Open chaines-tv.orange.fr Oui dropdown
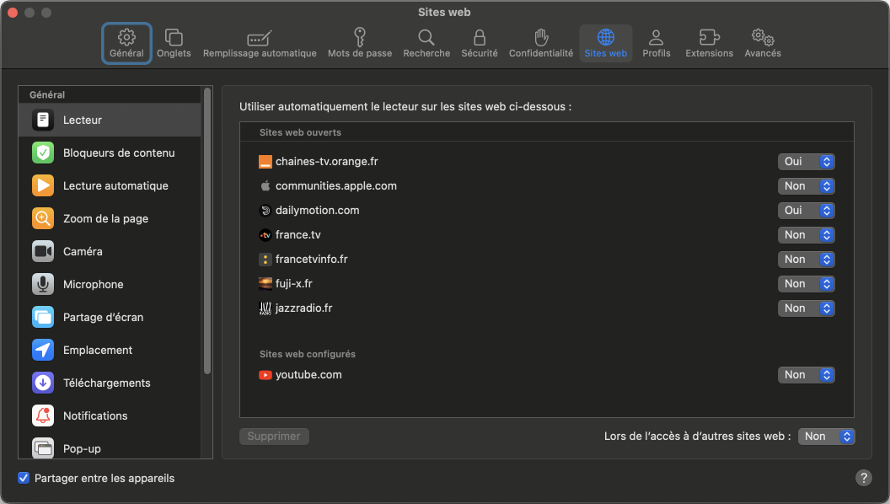Image resolution: width=890 pixels, height=504 pixels. click(806, 162)
